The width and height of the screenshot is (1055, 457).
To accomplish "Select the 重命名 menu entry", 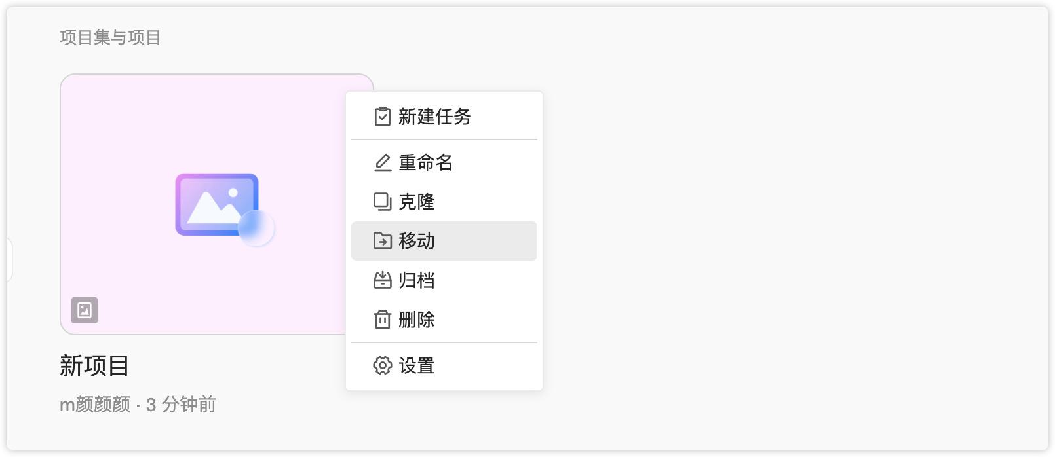I will [x=426, y=162].
